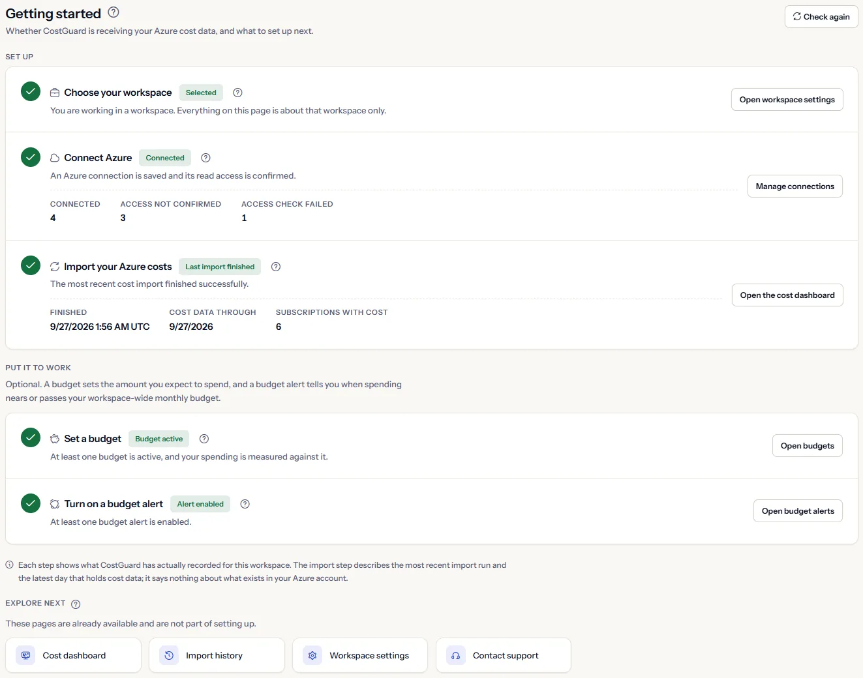Open the Cost dashboard card
The image size is (863, 678).
(x=73, y=655)
